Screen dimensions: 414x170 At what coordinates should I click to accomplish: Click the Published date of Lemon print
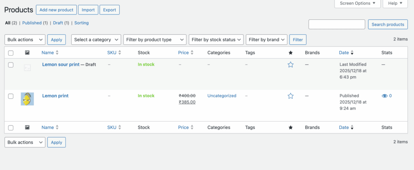pos(353,102)
